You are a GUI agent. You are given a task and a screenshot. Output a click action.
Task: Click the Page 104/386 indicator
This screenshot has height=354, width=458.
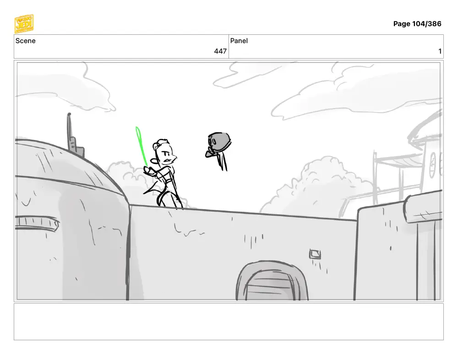tap(417, 24)
